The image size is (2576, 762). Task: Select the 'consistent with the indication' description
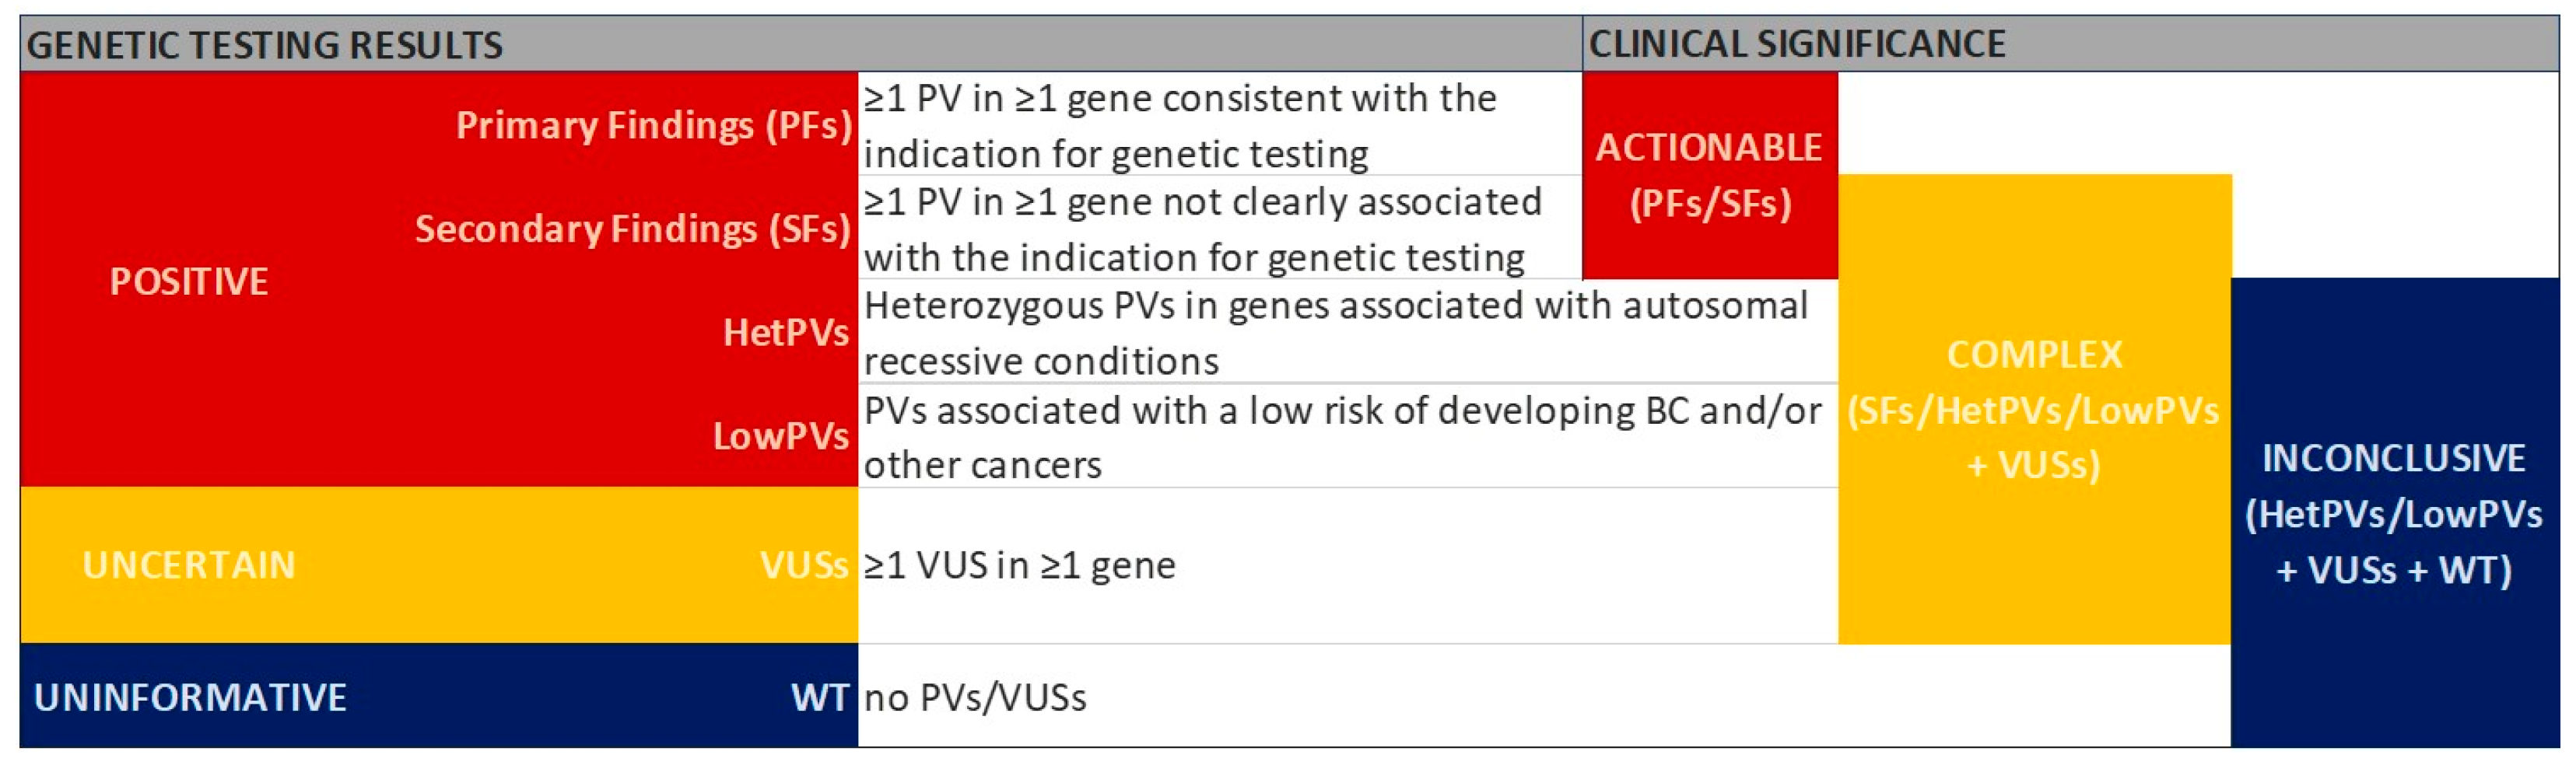coord(1180,126)
